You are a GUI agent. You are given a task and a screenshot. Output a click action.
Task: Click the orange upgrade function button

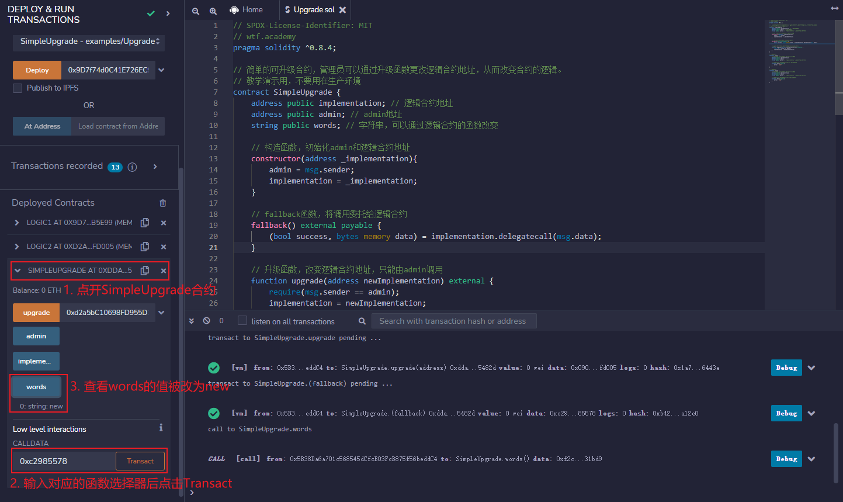pyautogui.click(x=36, y=313)
